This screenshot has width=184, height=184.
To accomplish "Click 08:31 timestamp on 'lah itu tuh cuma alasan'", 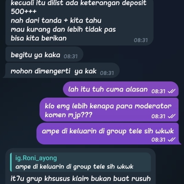I will point(158,92).
